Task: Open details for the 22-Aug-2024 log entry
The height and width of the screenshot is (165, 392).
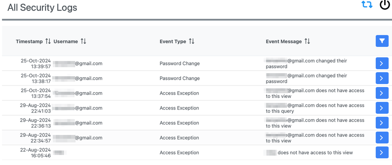Action: tap(382, 152)
